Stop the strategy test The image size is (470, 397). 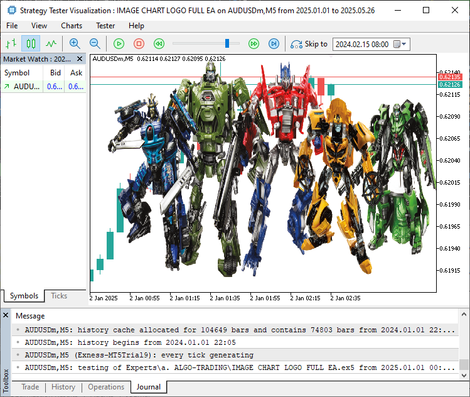139,44
